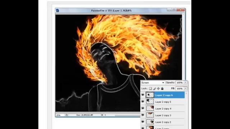Click the 25% zoom field in status bar
The height and width of the screenshot is (129, 230).
pos(60,115)
